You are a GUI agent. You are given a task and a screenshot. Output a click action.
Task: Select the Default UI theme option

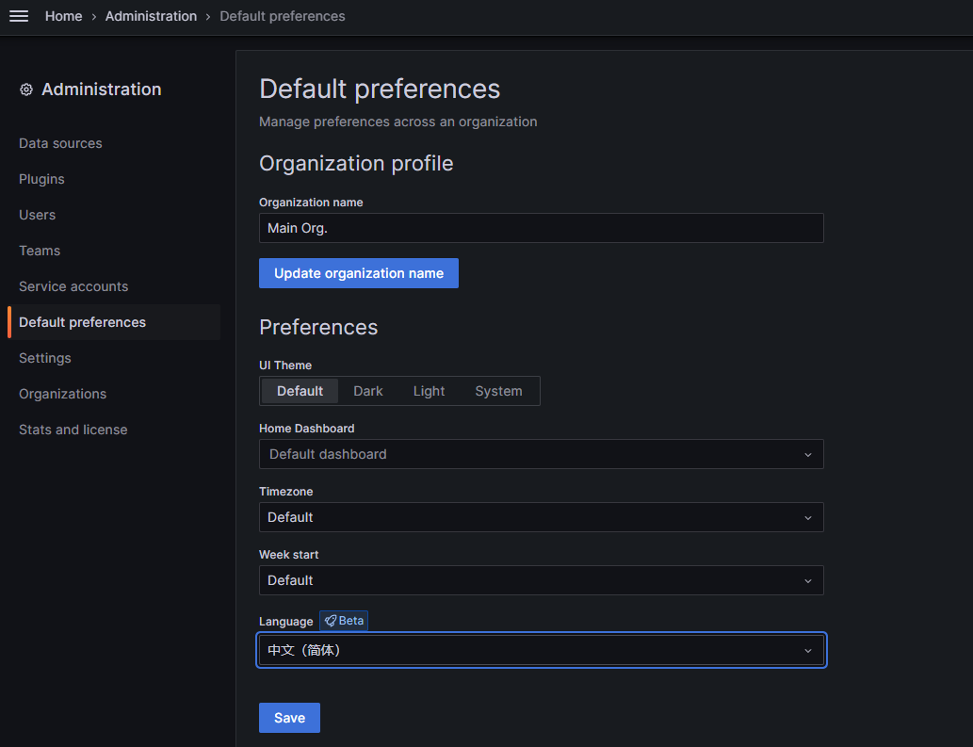pos(300,391)
